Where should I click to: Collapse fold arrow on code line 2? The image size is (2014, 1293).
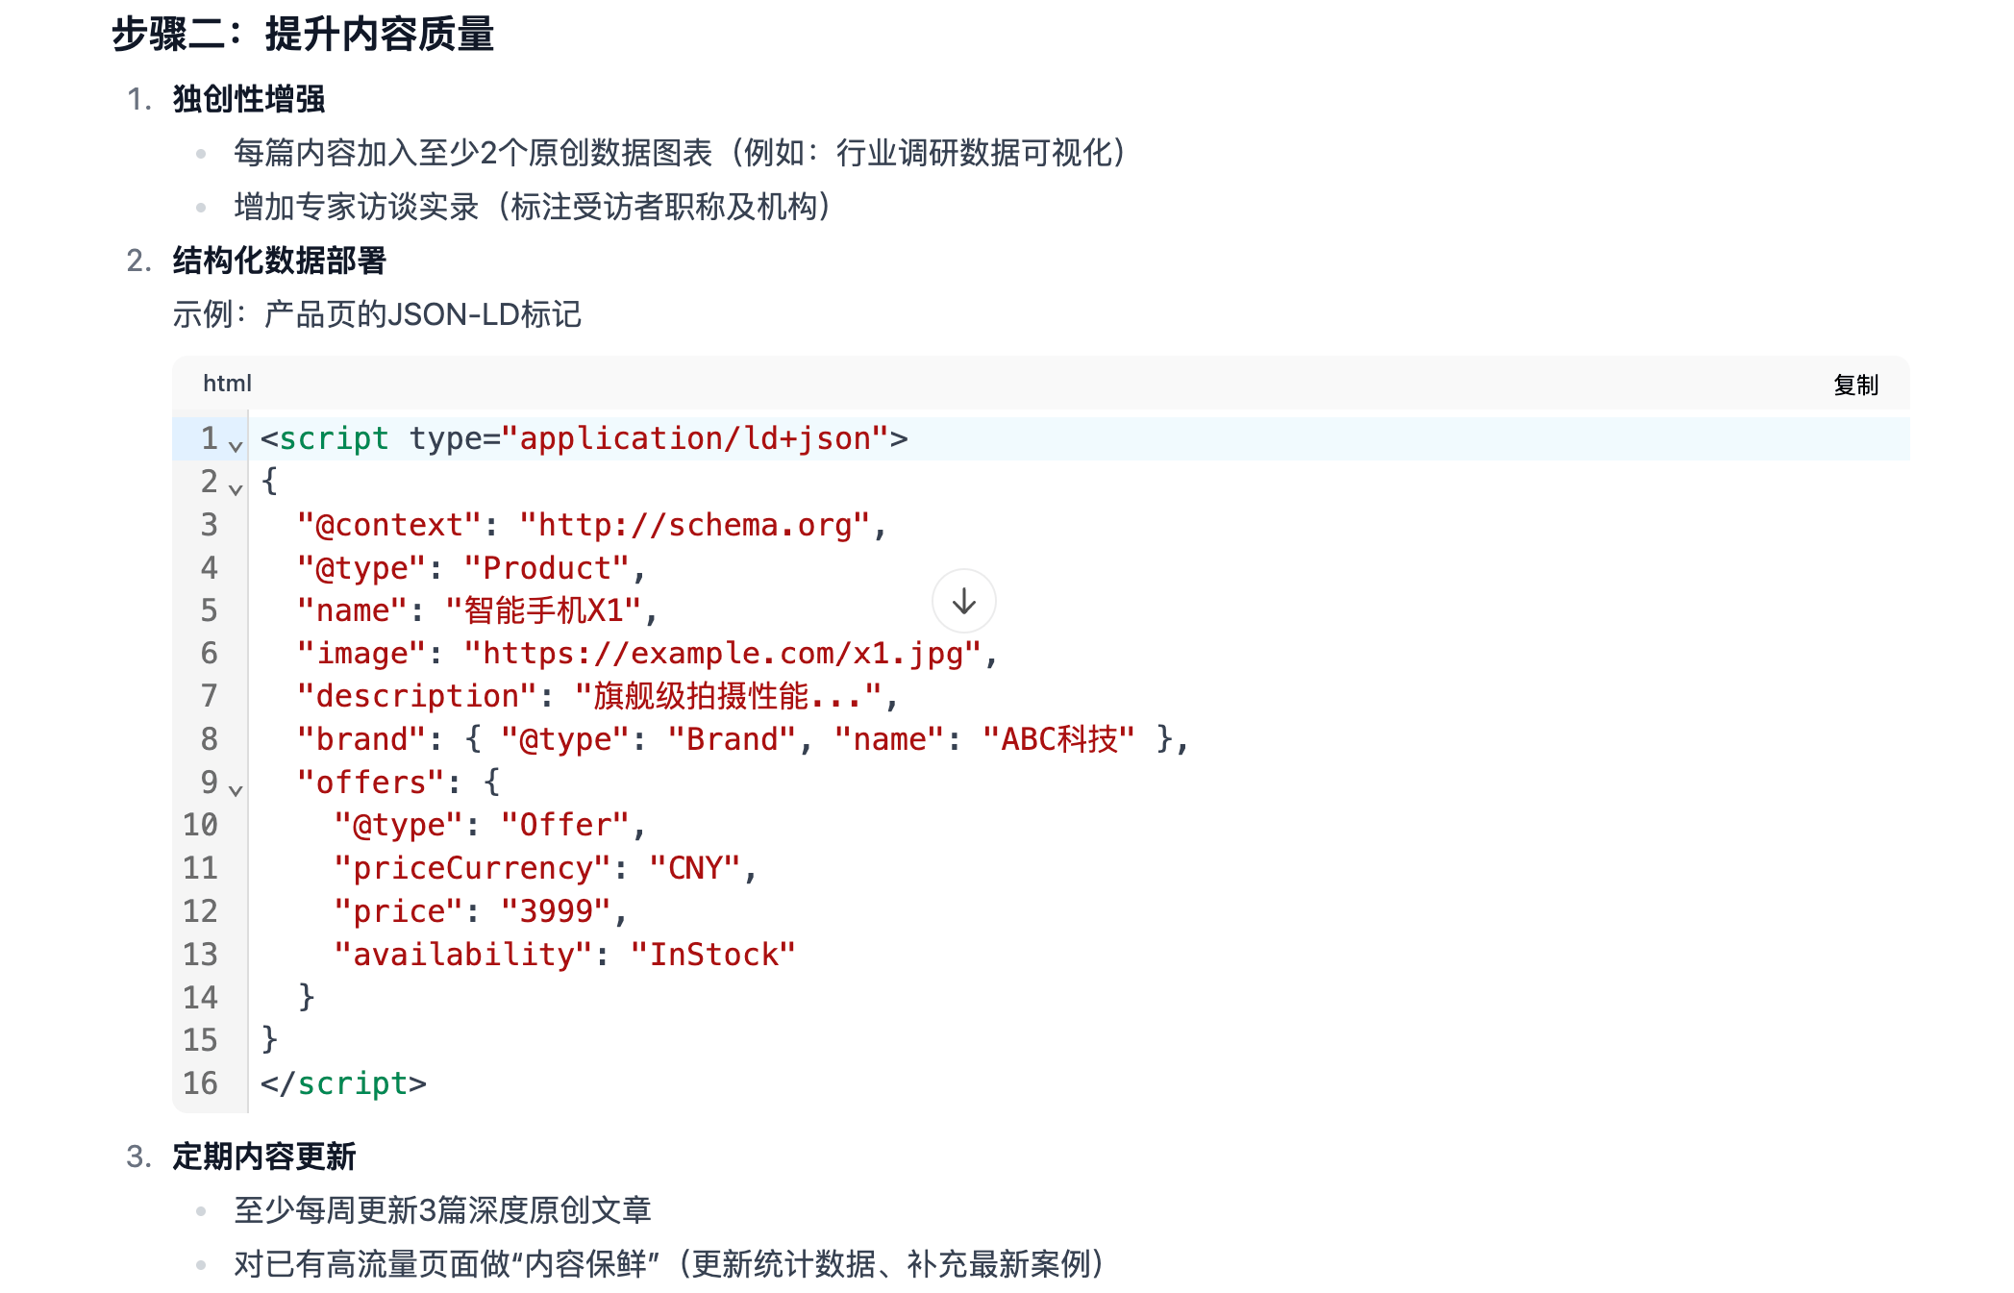click(x=236, y=488)
